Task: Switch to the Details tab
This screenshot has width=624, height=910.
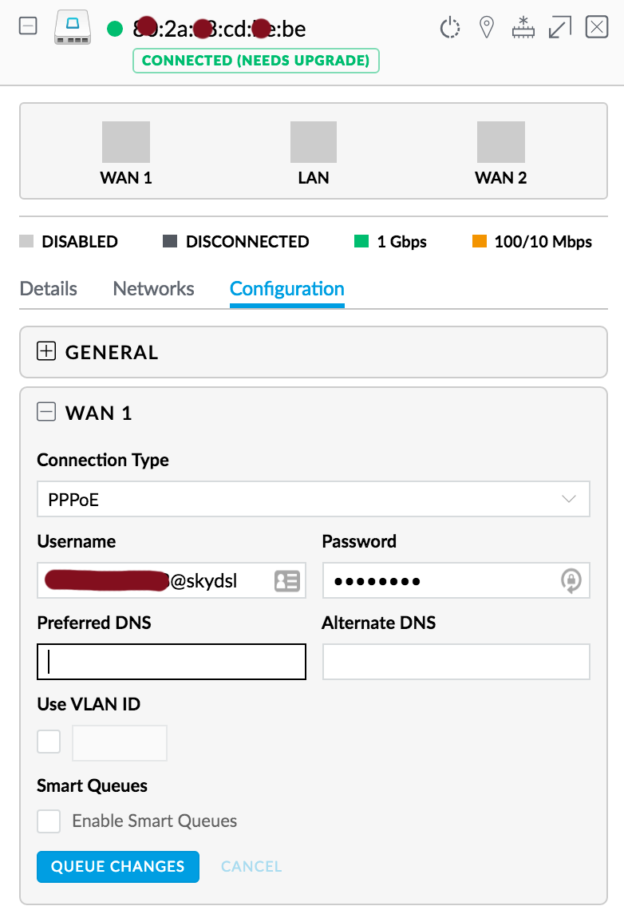Action: (49, 288)
